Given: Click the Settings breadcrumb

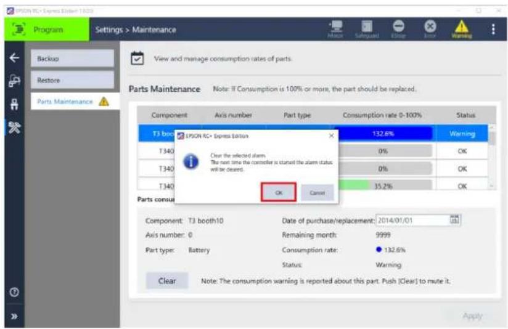Looking at the screenshot, I should (x=109, y=30).
